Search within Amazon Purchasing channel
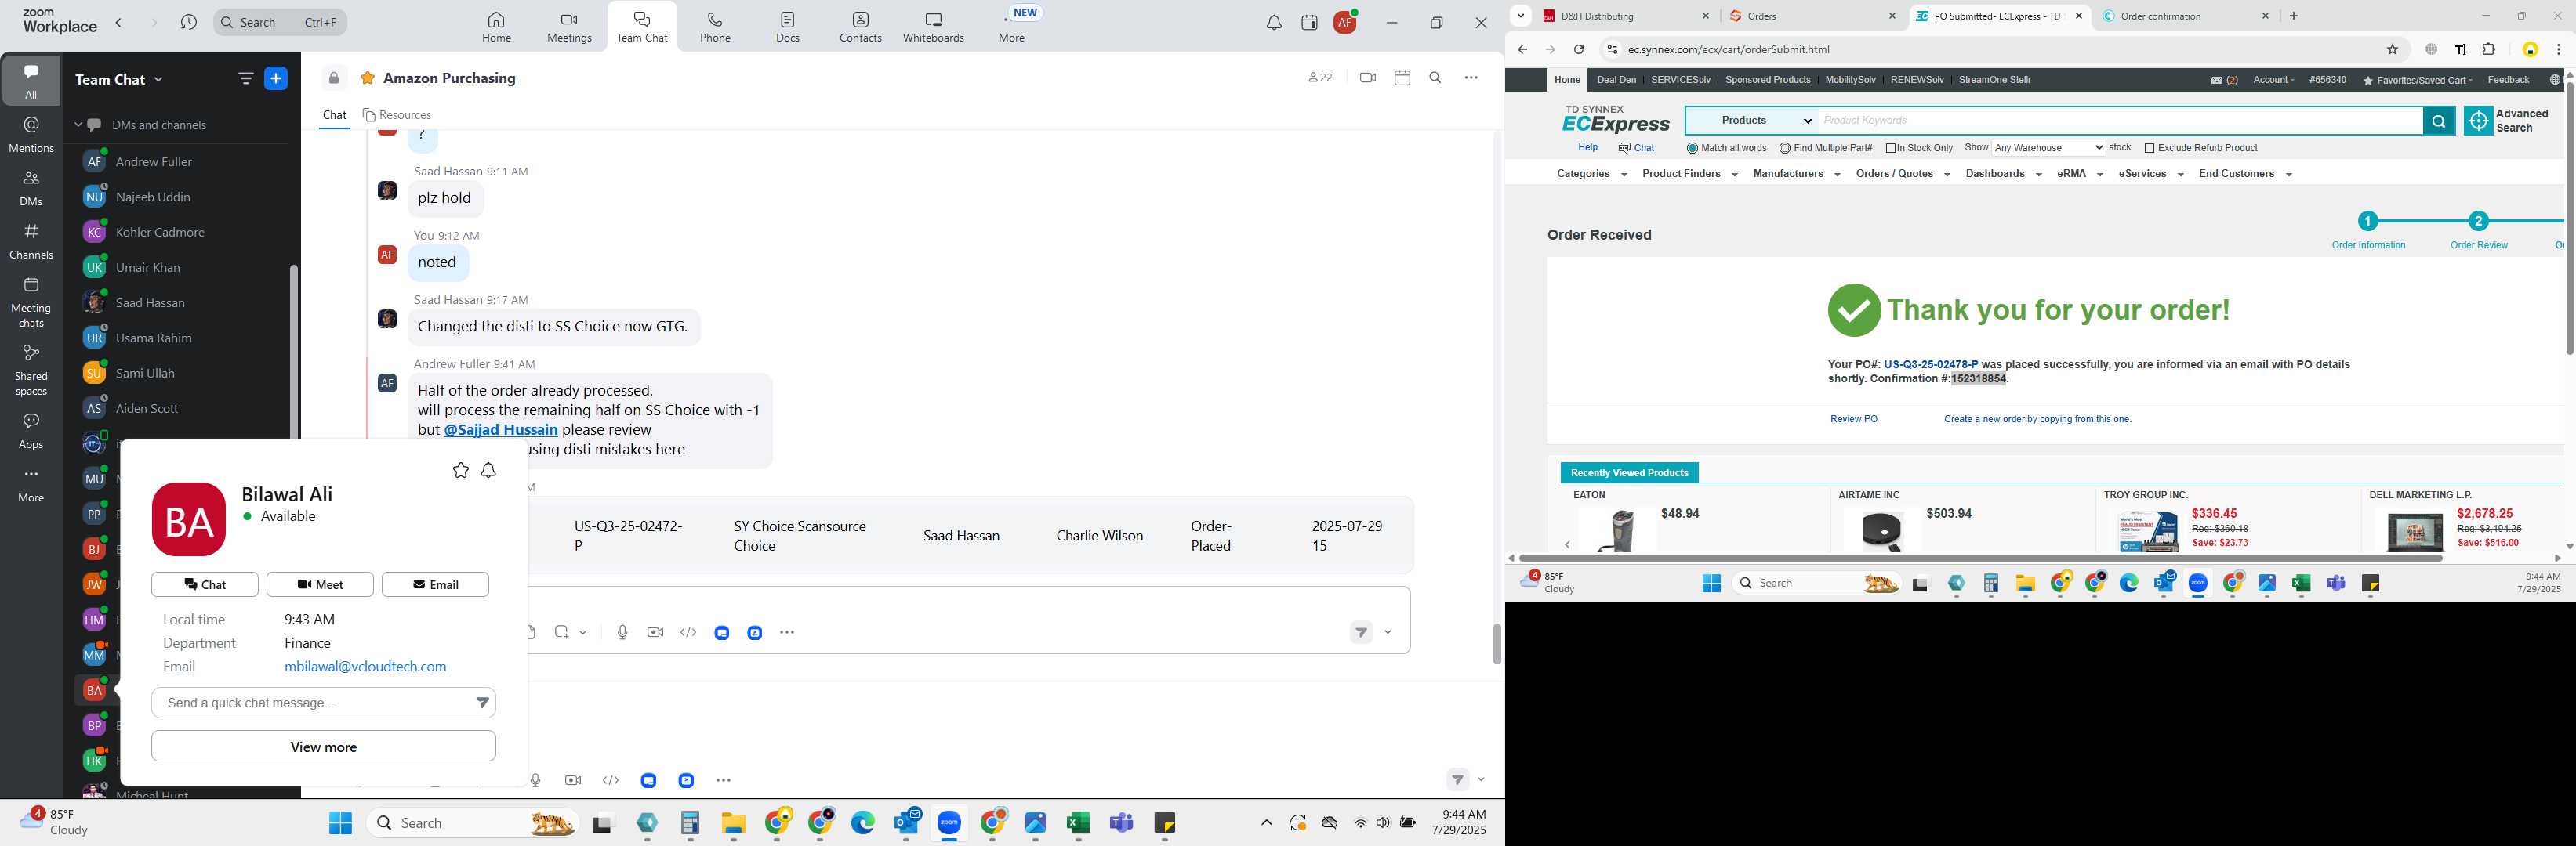The width and height of the screenshot is (2576, 846). pos(1435,78)
